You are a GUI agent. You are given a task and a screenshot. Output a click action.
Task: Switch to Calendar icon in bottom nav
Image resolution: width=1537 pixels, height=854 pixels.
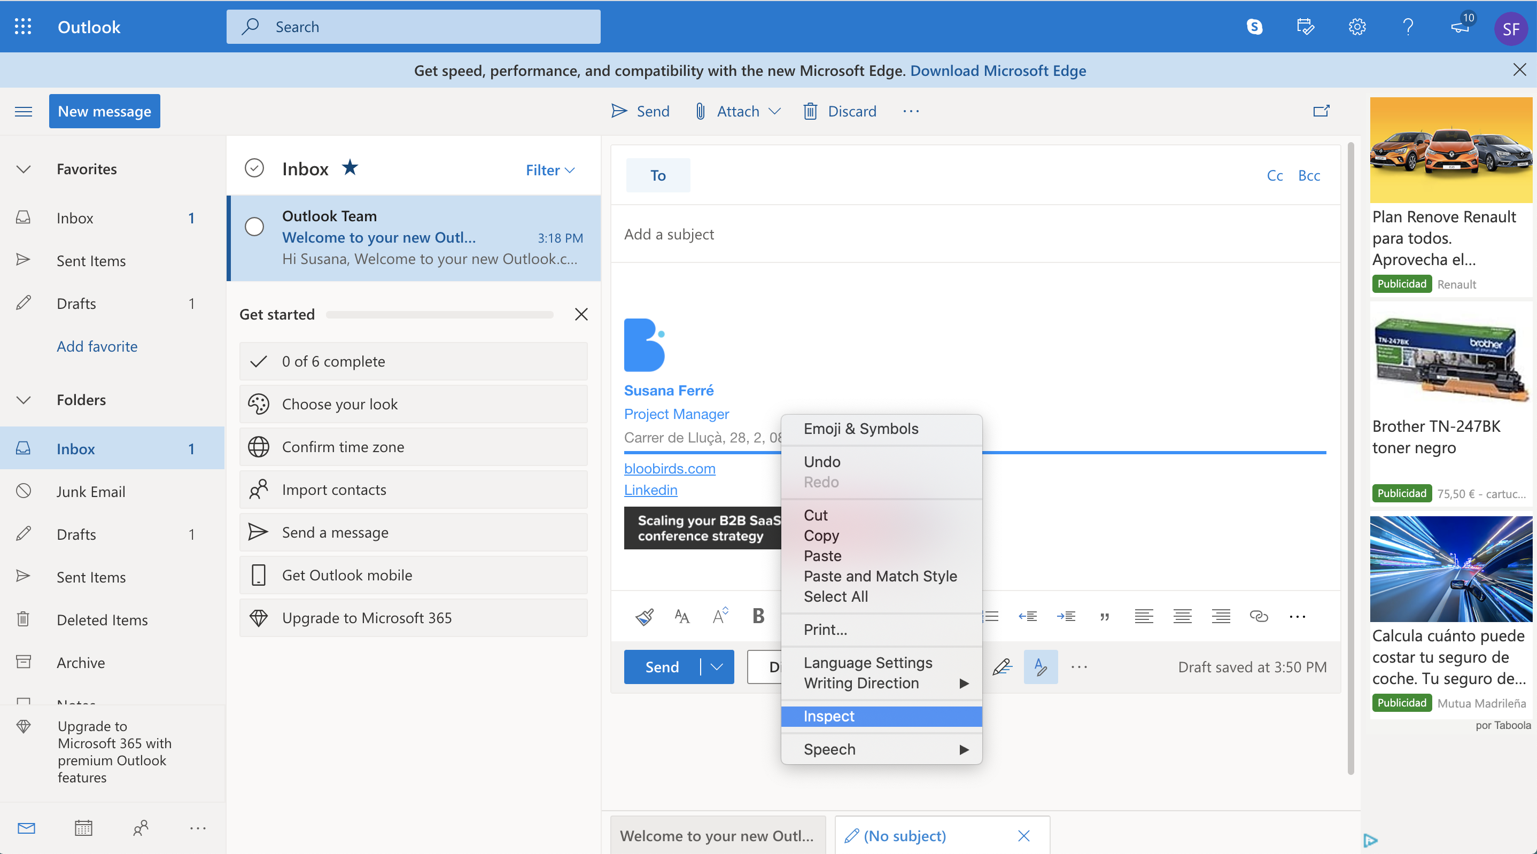pyautogui.click(x=83, y=828)
